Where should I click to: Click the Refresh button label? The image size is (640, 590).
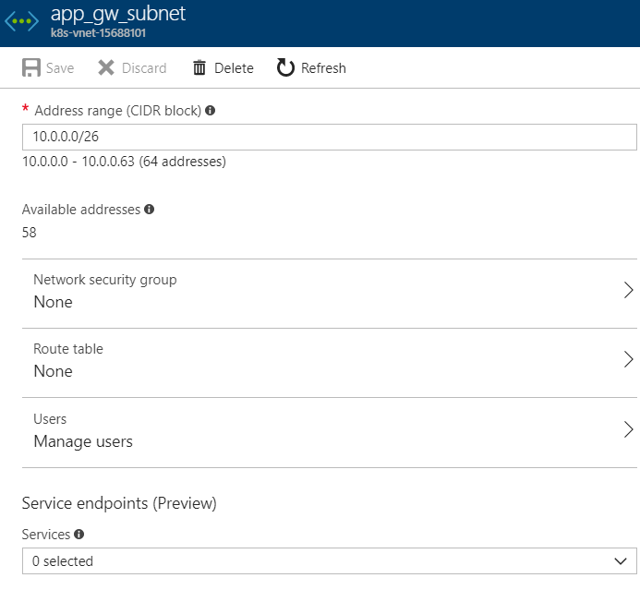pyautogui.click(x=323, y=68)
